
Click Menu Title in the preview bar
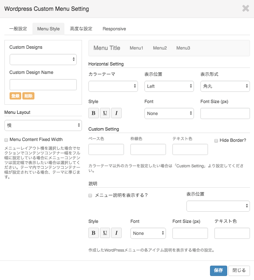pyautogui.click(x=107, y=48)
